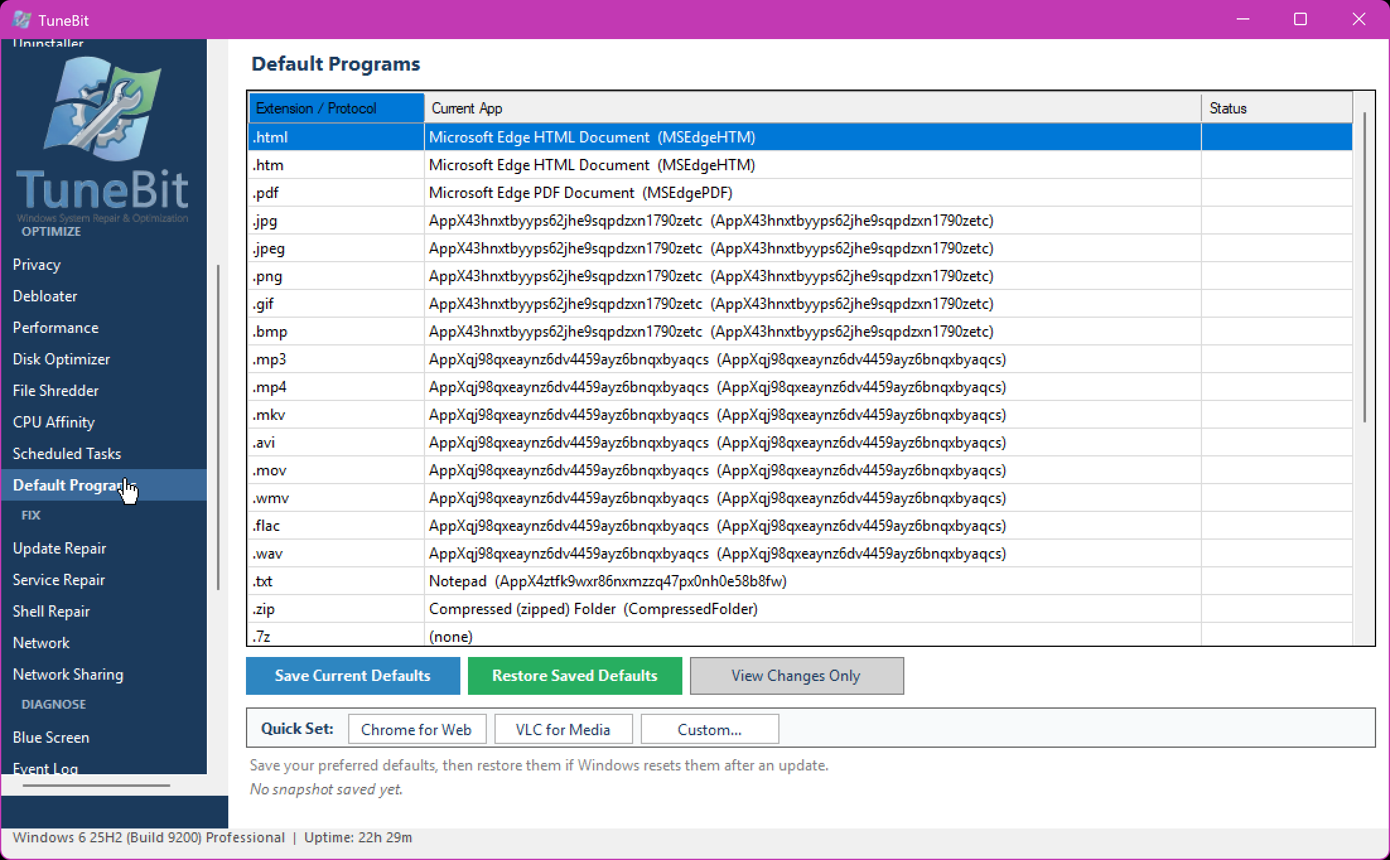Select the .htm extension row
1390x860 pixels.
(x=800, y=165)
